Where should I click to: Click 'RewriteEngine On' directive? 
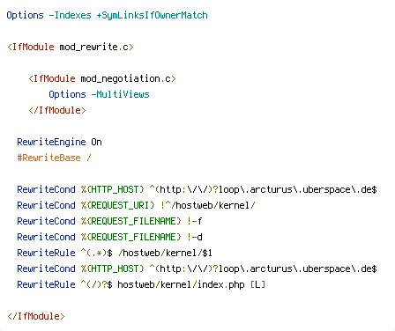pos(59,142)
